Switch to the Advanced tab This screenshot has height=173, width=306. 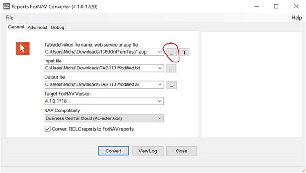[x=37, y=28]
